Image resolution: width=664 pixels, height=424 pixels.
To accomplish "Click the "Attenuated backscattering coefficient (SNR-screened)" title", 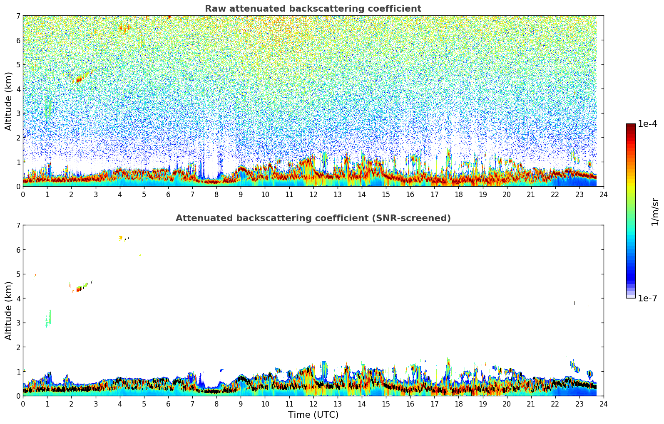I will tap(313, 218).
